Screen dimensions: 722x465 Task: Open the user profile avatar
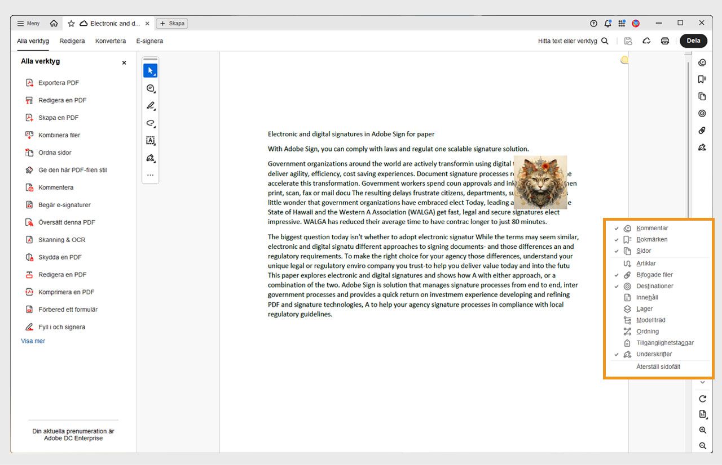636,24
